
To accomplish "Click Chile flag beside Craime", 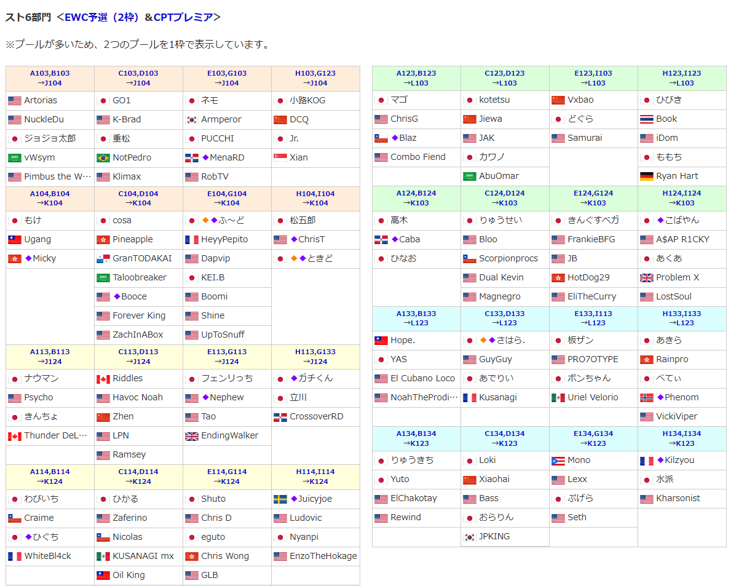I will [x=15, y=518].
